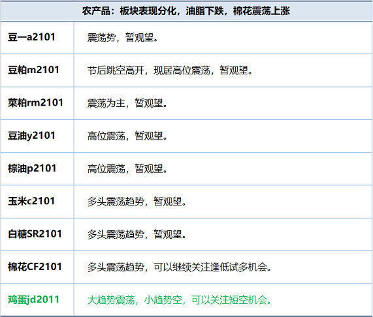This screenshot has width=373, height=317.
Task: Click the 震荡势，暂观望 comment for 豆一
Action: [x=123, y=37]
